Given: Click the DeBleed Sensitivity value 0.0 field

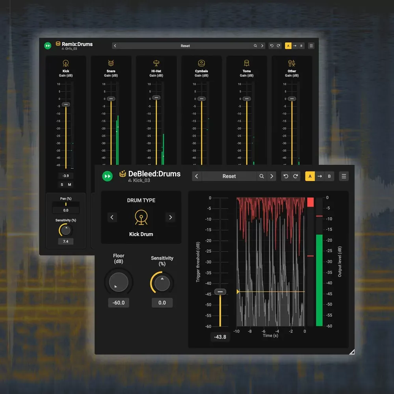Looking at the screenshot, I should [x=162, y=303].
